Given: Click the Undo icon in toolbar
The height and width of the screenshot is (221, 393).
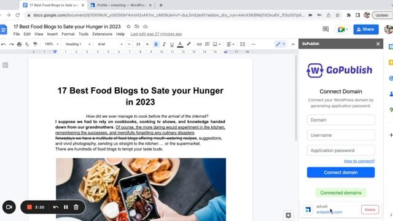Looking at the screenshot, I should pyautogui.click(x=4, y=44).
